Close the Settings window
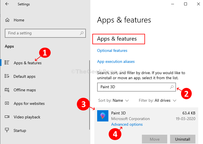Screen dimensions: 203x144 pyautogui.click(x=198, y=4)
